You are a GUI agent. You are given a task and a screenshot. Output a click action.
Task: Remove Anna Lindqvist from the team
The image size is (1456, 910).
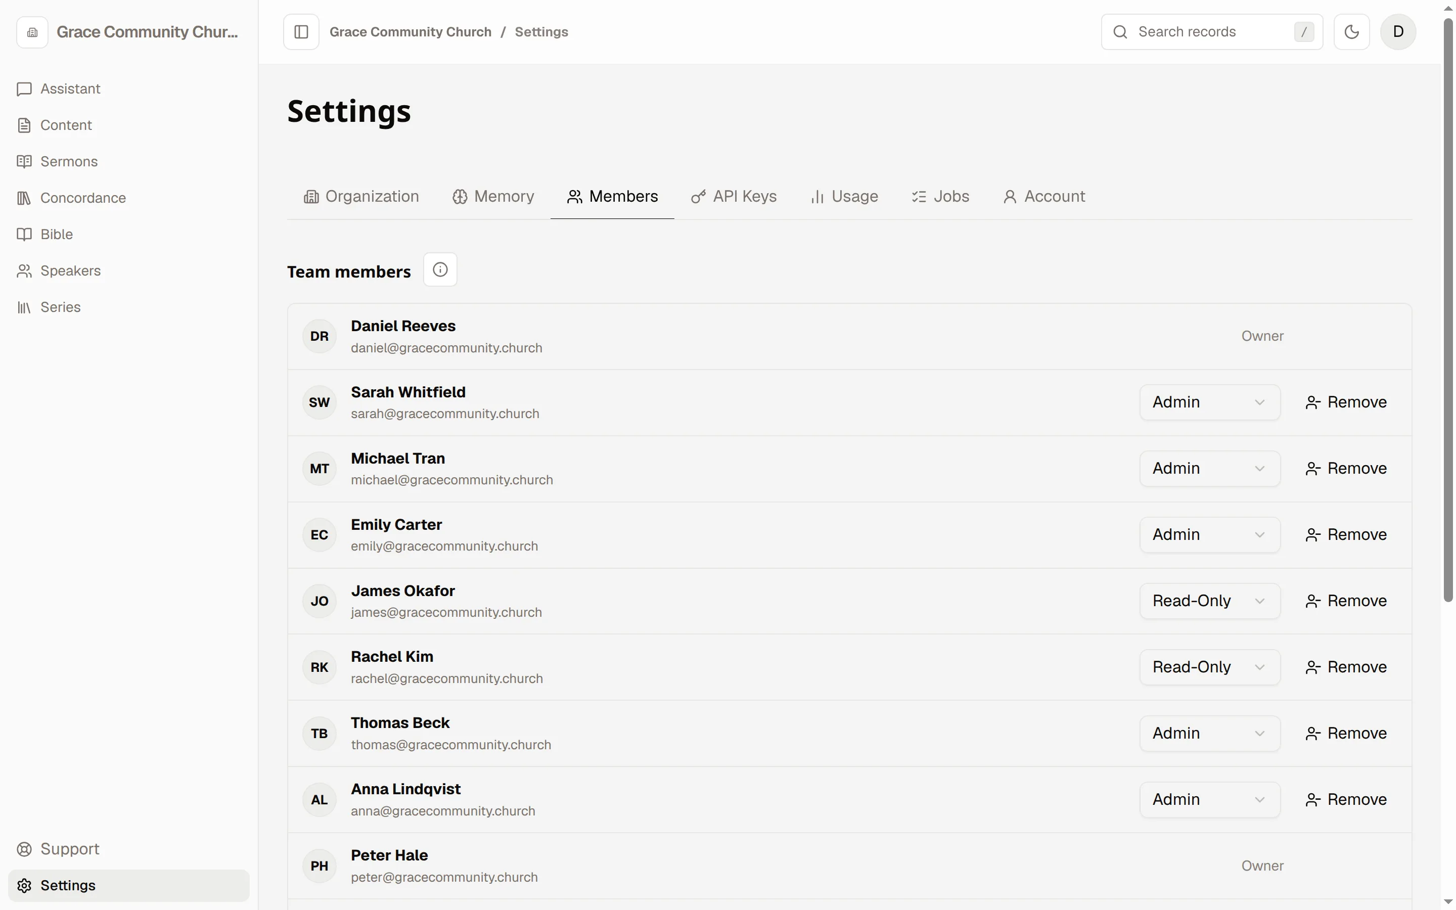[1346, 800]
